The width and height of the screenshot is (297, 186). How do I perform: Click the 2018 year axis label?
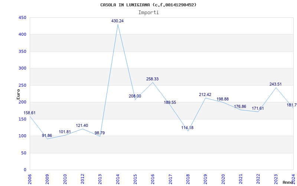point(188,179)
